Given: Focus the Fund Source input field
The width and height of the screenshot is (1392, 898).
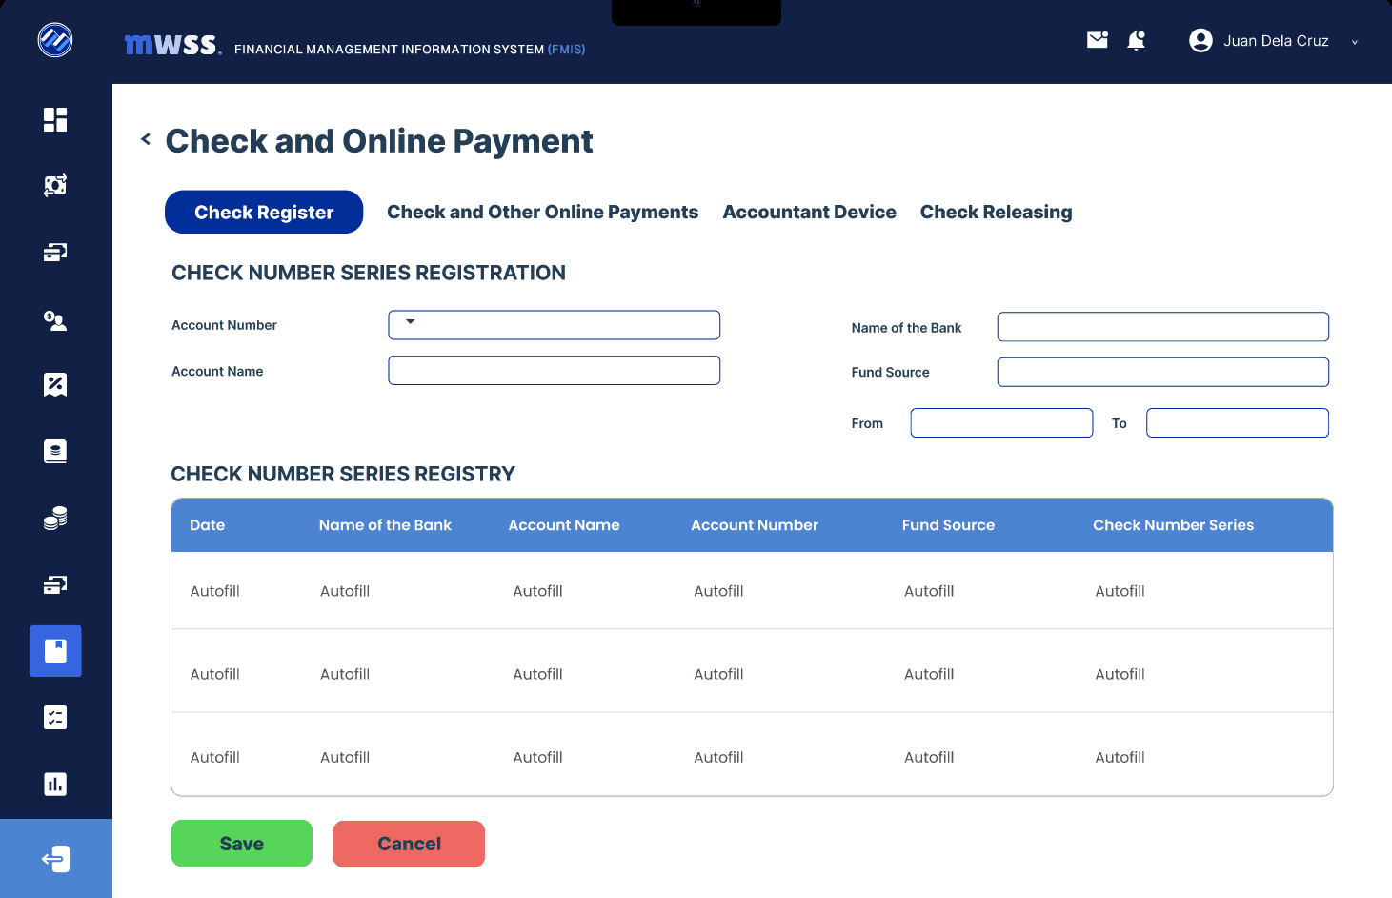Looking at the screenshot, I should [1162, 372].
